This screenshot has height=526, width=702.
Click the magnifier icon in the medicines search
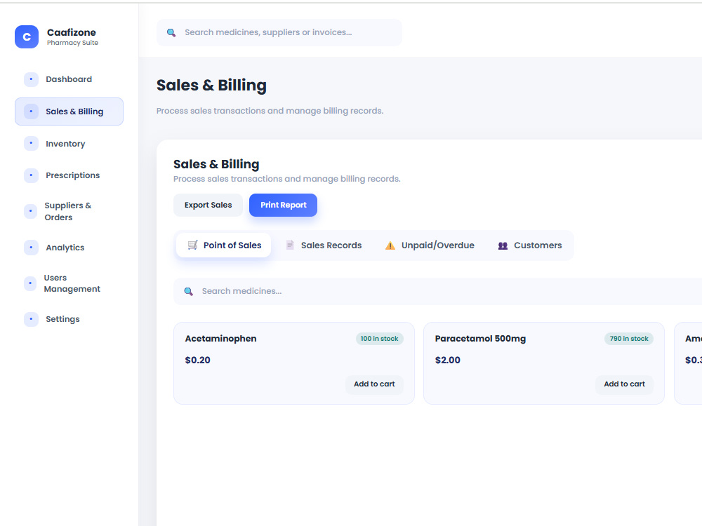[188, 292]
